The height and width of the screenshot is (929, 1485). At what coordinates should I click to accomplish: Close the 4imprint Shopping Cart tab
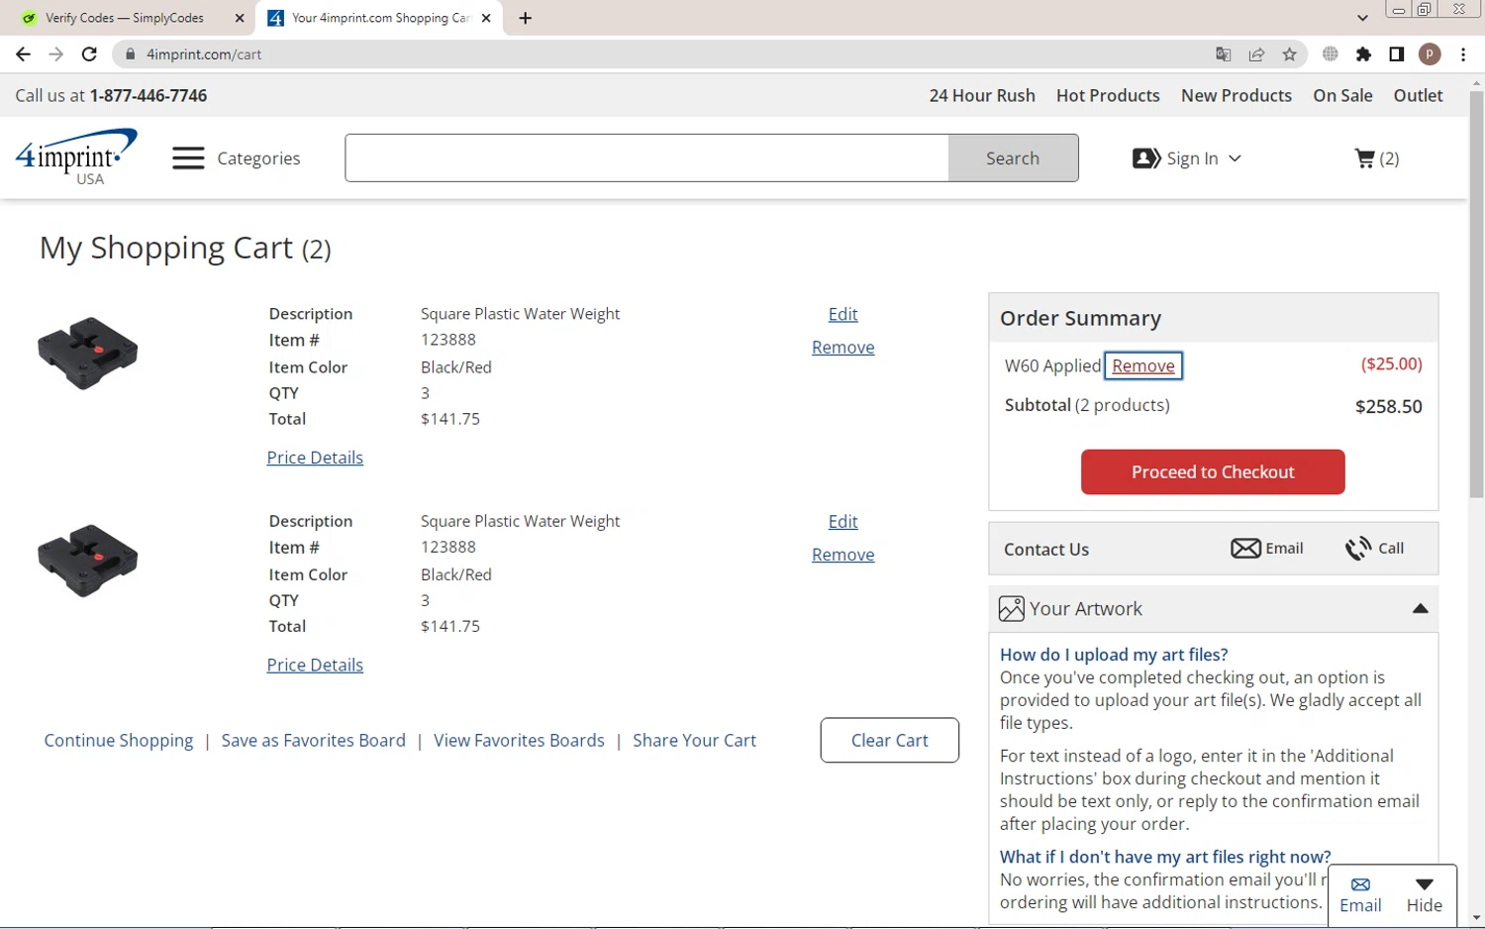[x=486, y=18]
